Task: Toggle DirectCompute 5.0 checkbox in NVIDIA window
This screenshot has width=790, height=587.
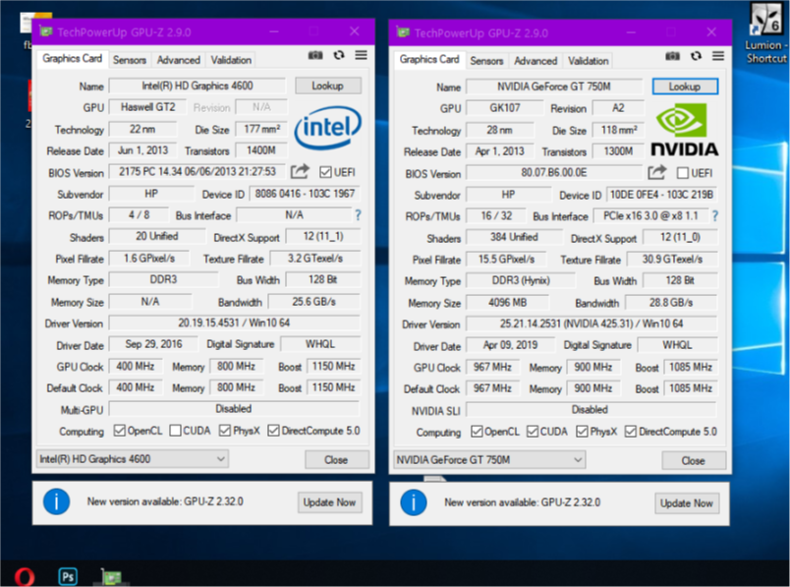Action: [x=631, y=432]
